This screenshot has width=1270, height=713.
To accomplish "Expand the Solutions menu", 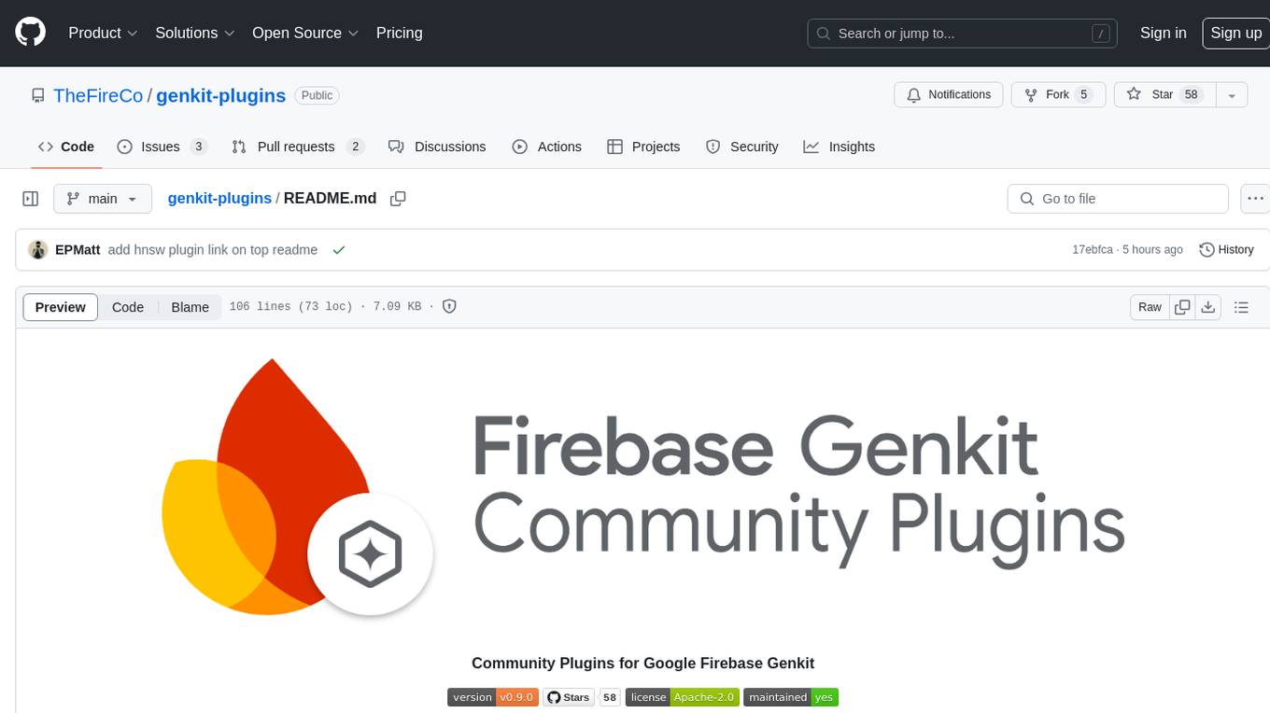I will tap(195, 33).
